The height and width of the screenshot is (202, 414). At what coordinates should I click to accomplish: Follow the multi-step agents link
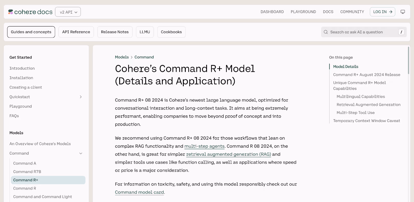(204, 146)
